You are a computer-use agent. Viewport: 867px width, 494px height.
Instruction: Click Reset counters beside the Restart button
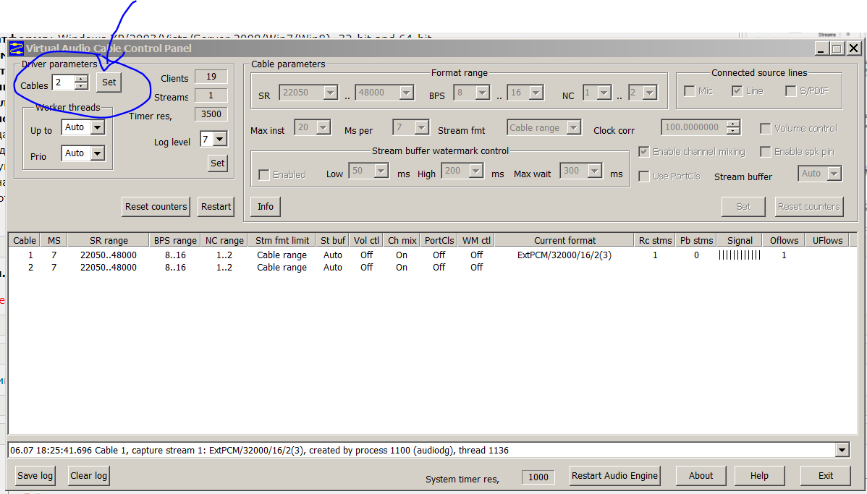pos(156,207)
